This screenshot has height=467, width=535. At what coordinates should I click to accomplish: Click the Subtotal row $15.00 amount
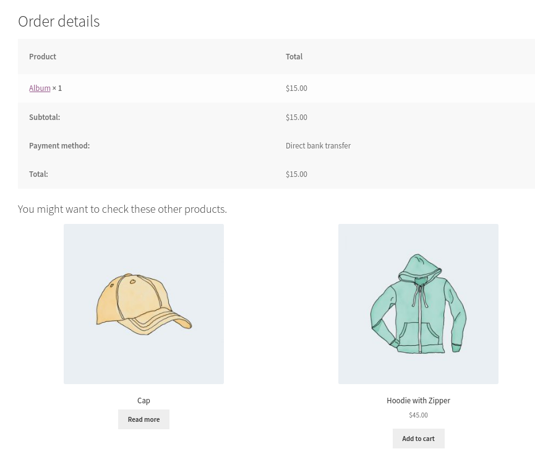click(296, 118)
